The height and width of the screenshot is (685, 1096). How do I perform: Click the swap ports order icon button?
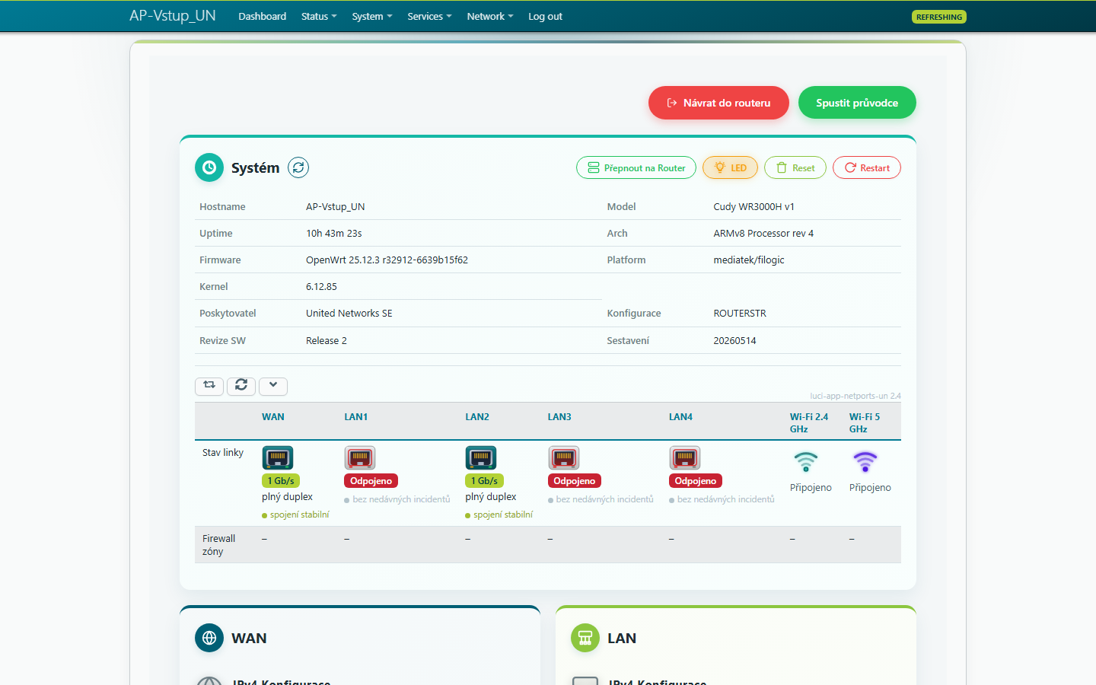(209, 386)
